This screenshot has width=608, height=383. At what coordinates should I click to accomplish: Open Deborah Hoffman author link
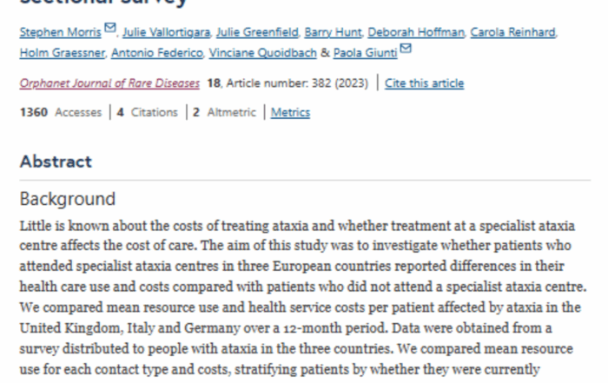[415, 32]
